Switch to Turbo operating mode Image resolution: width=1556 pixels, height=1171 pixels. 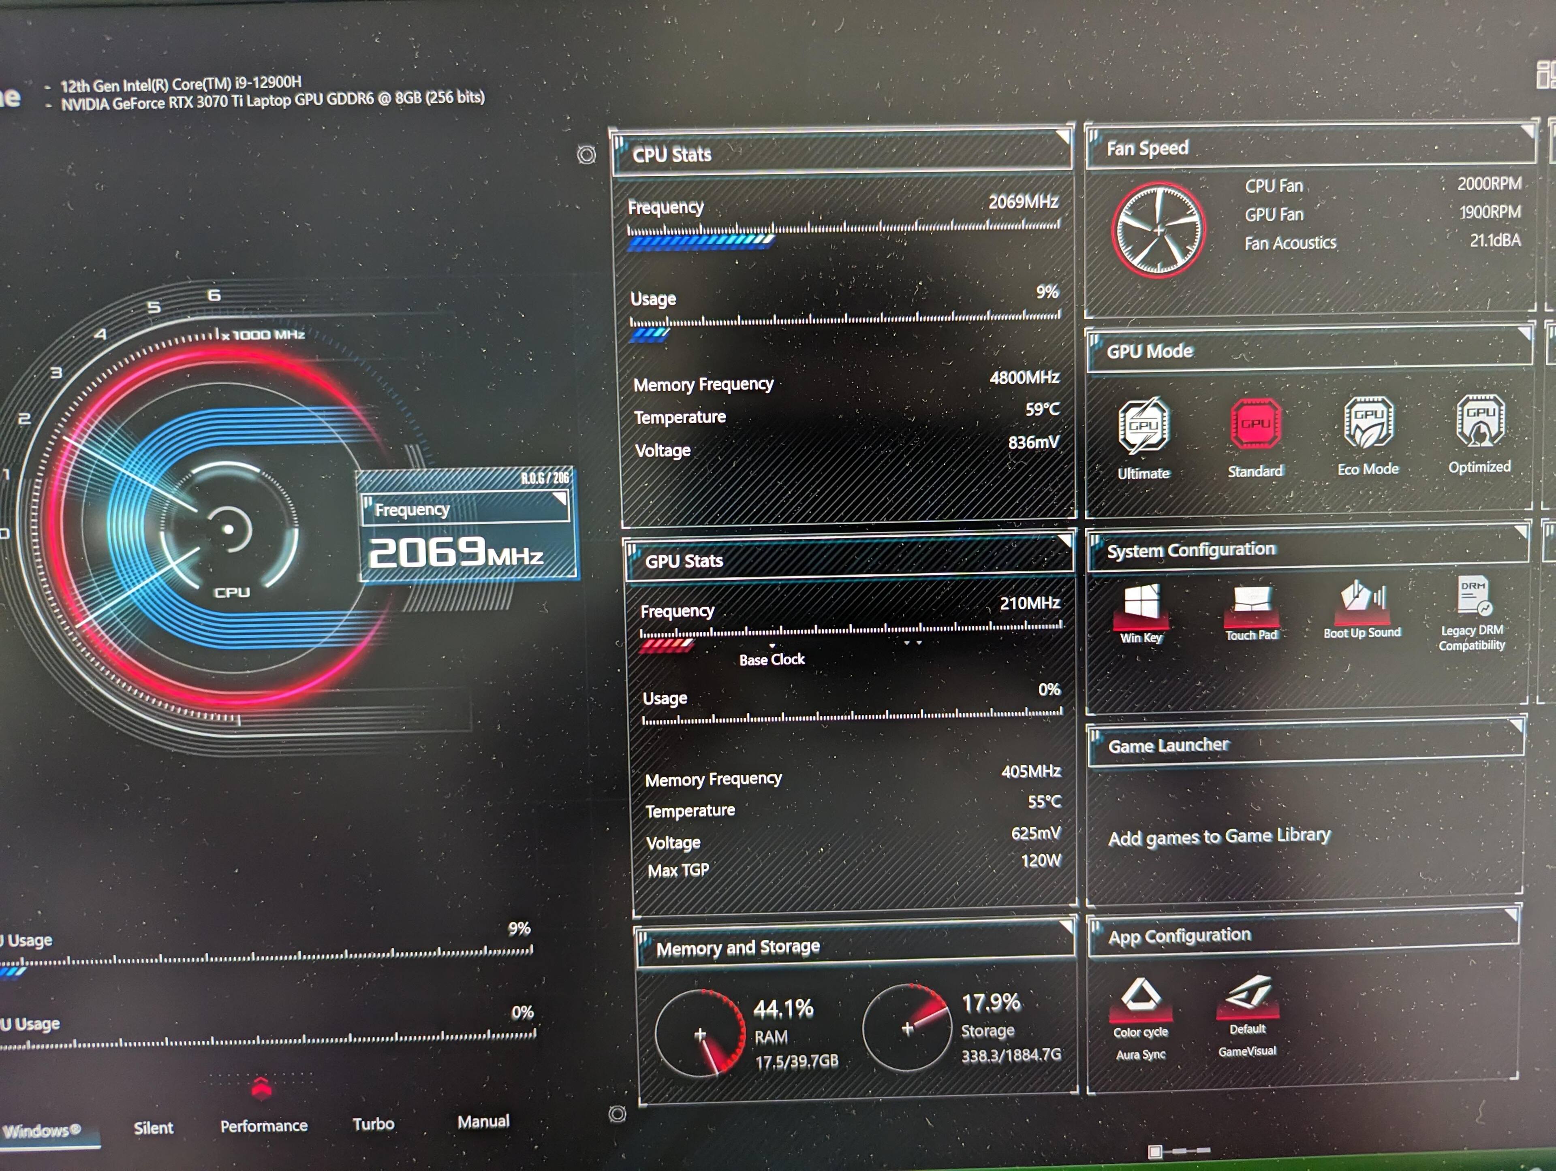[373, 1124]
